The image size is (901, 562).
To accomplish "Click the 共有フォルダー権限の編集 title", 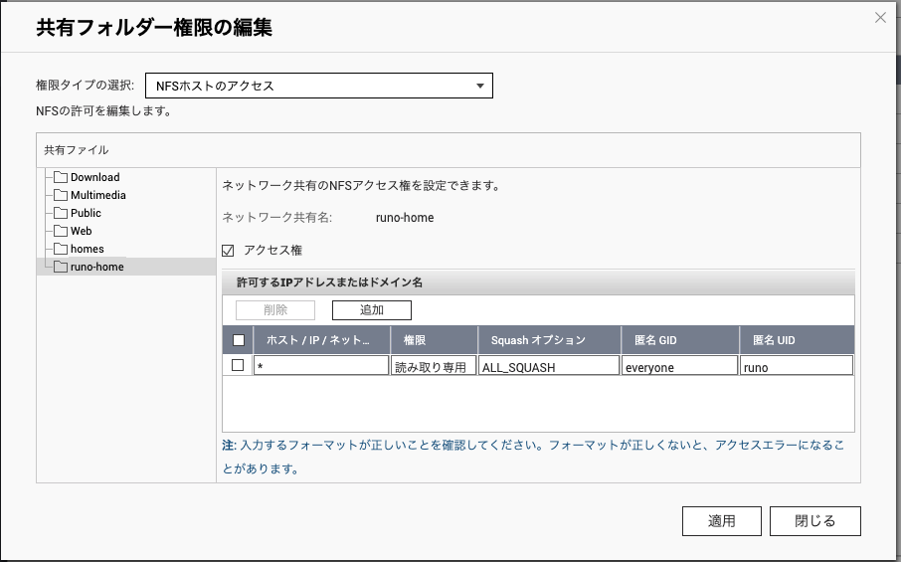I will tap(154, 28).
